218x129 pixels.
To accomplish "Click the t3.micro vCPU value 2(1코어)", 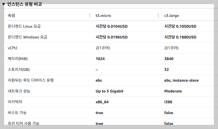I will tap(103, 48).
